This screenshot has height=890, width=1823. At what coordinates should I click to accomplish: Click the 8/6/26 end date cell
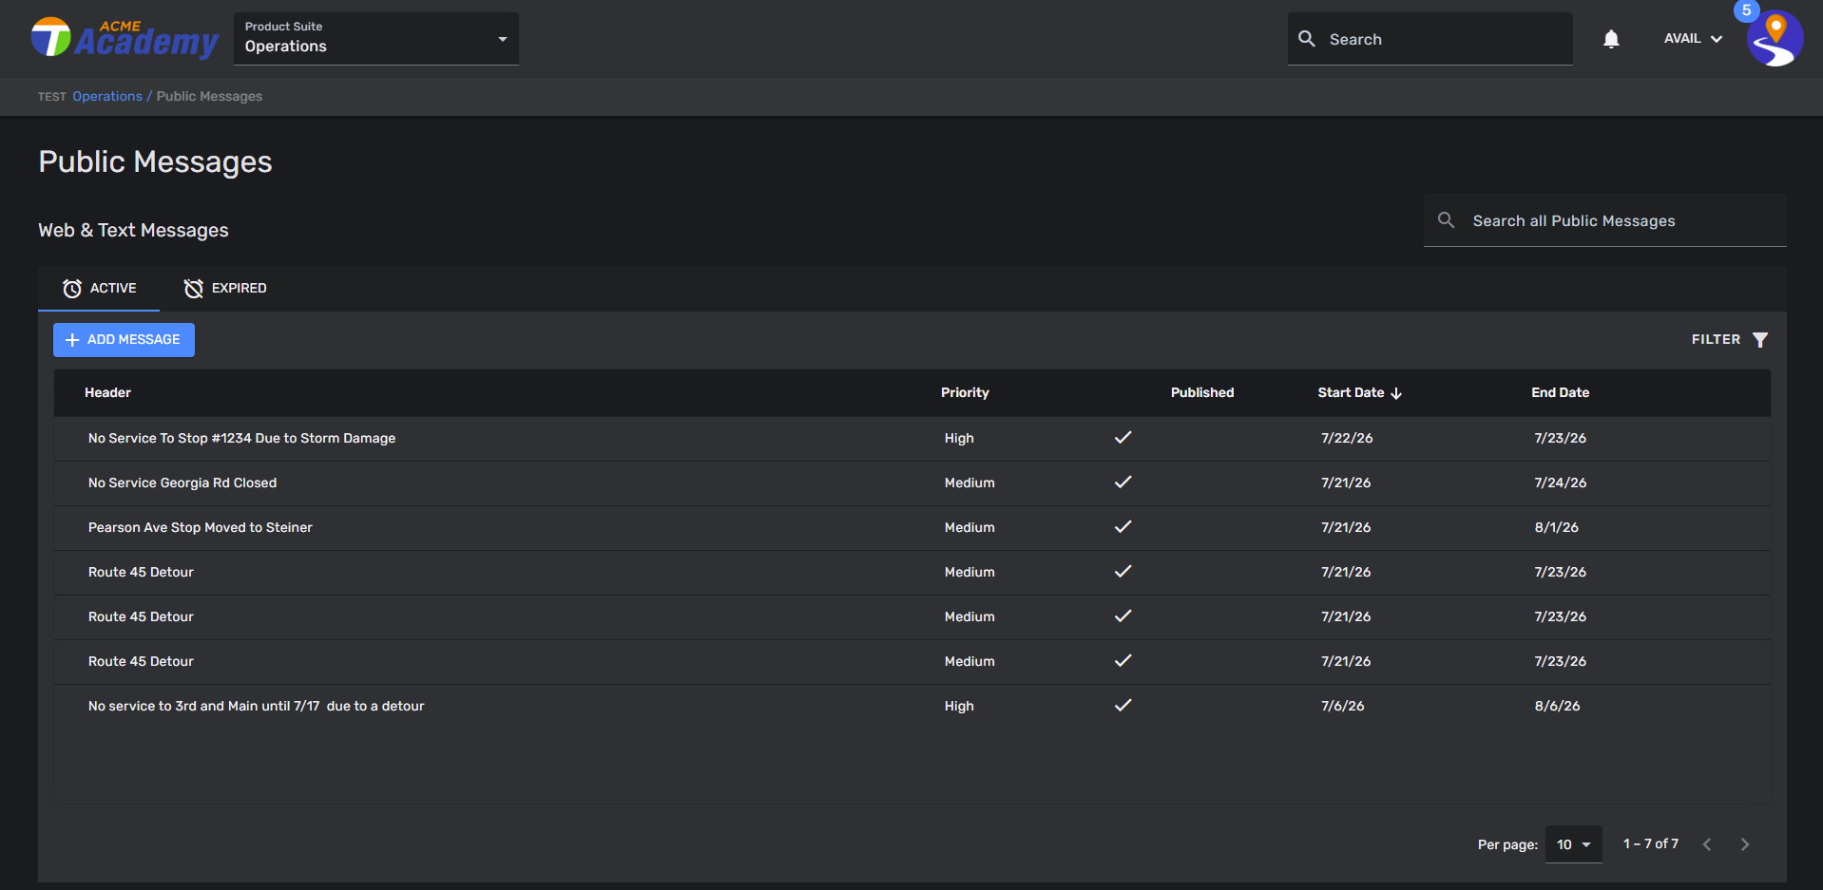point(1558,707)
